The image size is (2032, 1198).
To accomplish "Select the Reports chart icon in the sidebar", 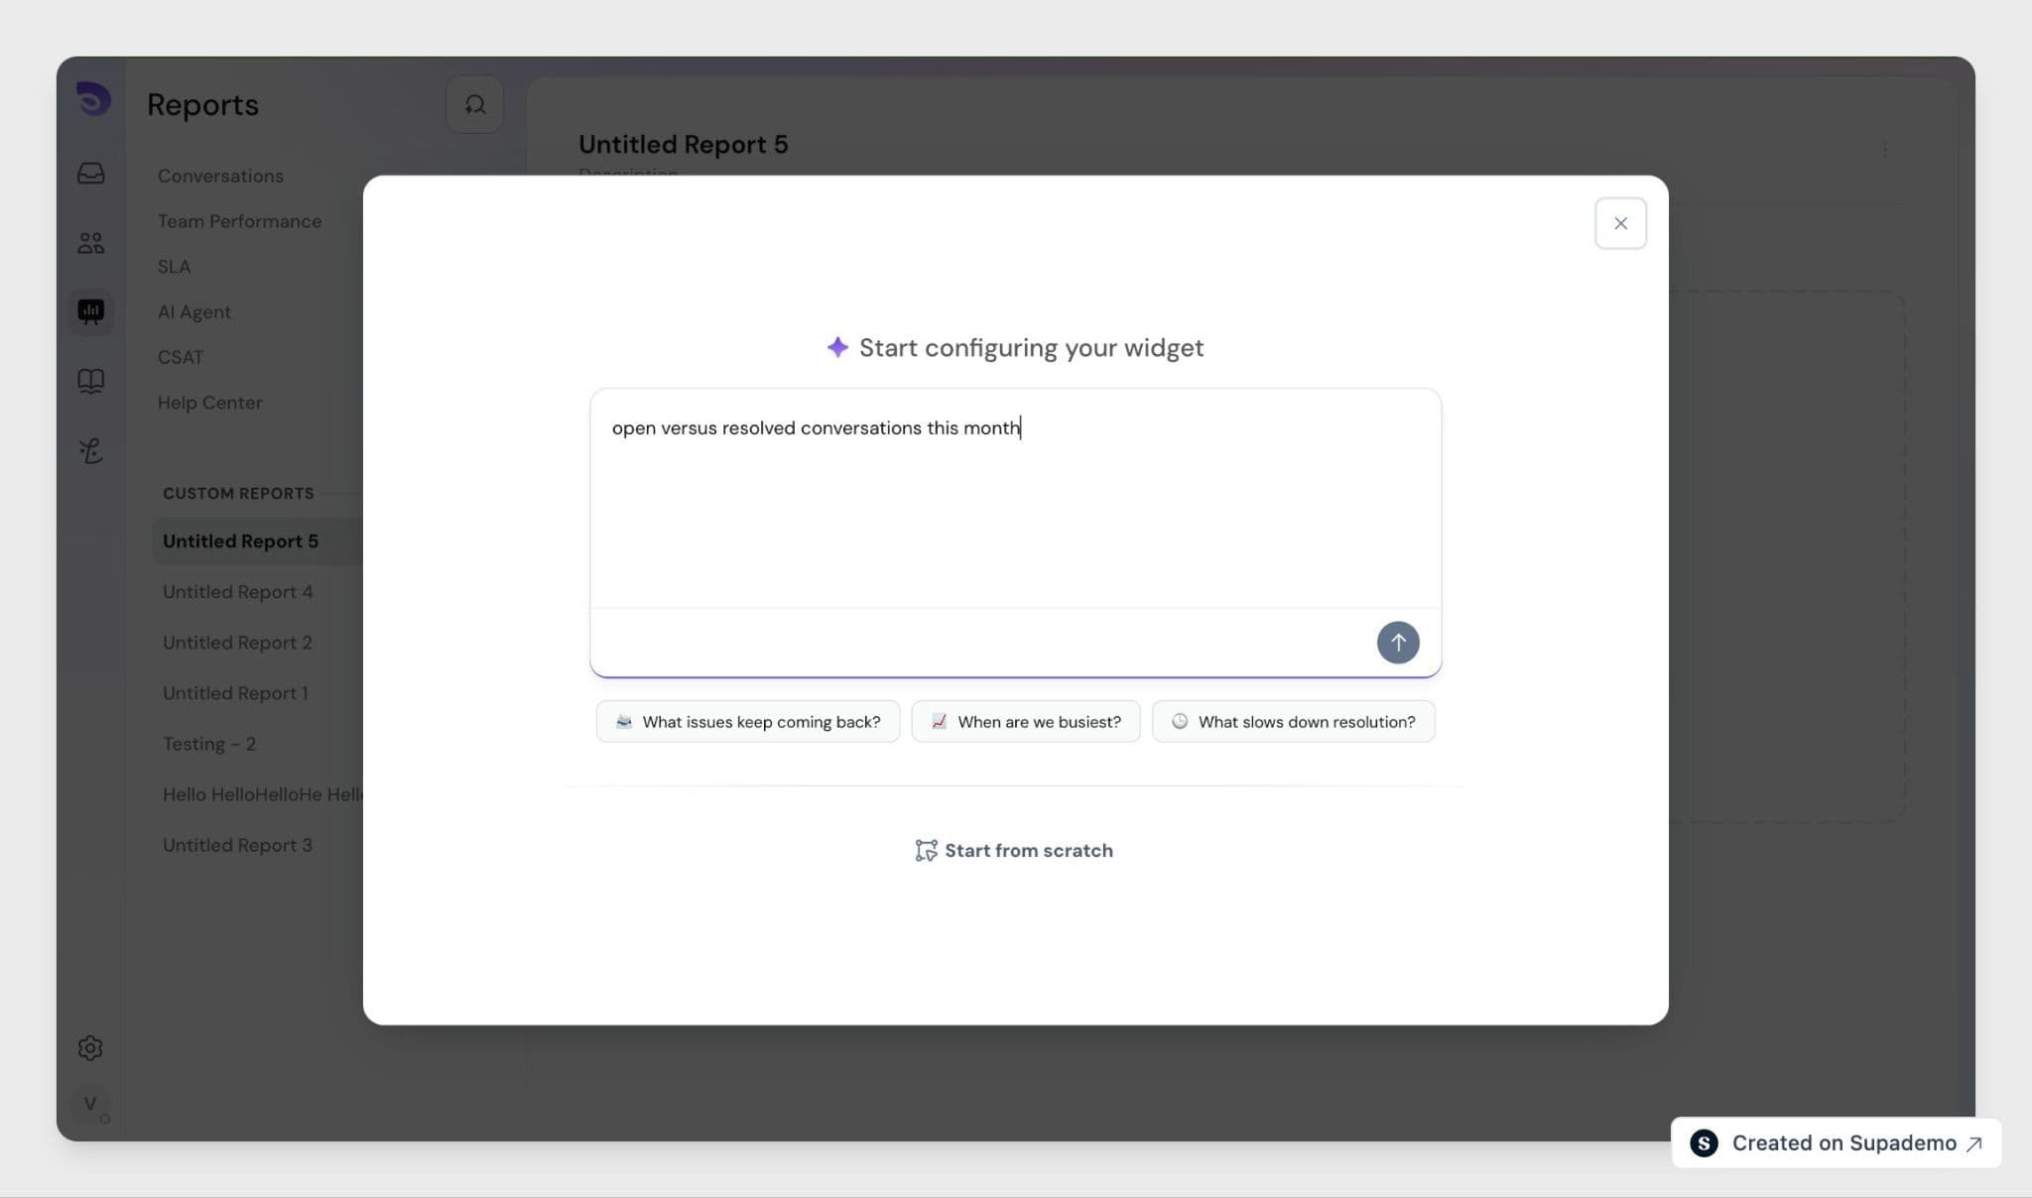I will (91, 311).
